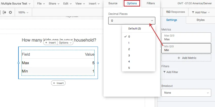Image resolution: width=215 pixels, height=107 pixels.
Task: Click the plus icon on Add Metric
Action: pos(179,58)
